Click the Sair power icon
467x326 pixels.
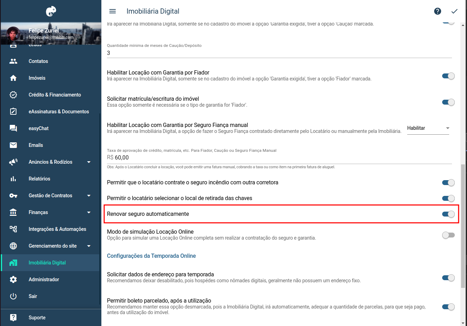pyautogui.click(x=13, y=296)
